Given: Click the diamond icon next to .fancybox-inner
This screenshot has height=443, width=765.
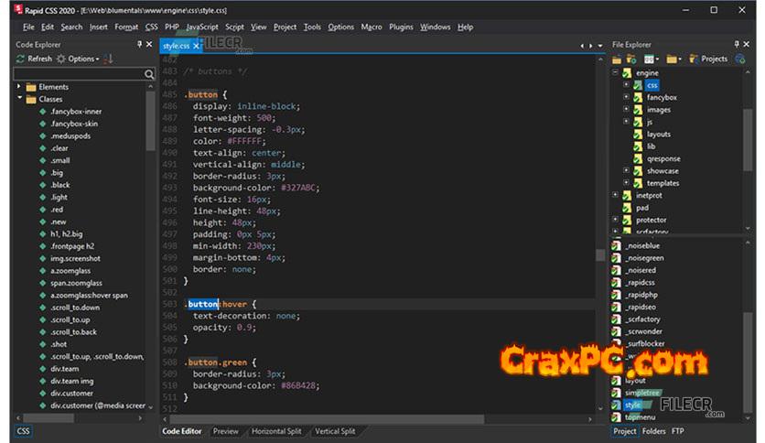Looking at the screenshot, I should click(x=42, y=112).
